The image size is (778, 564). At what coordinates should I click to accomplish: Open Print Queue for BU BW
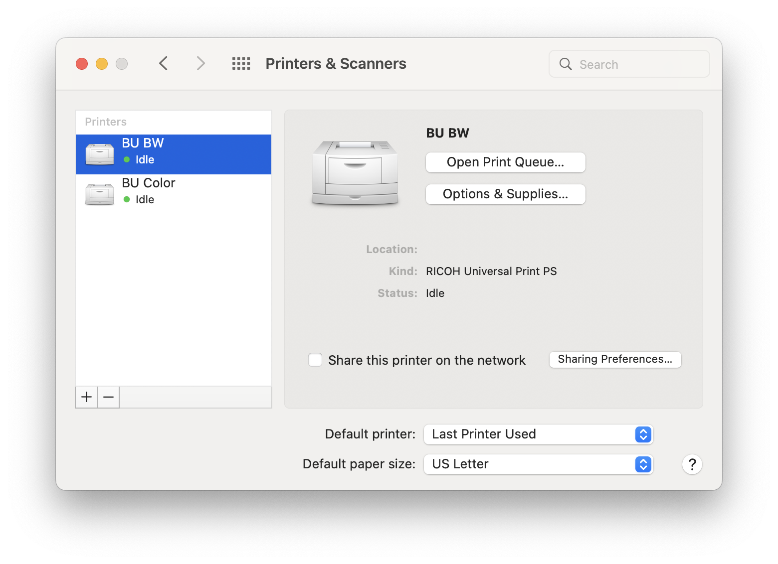(x=505, y=162)
